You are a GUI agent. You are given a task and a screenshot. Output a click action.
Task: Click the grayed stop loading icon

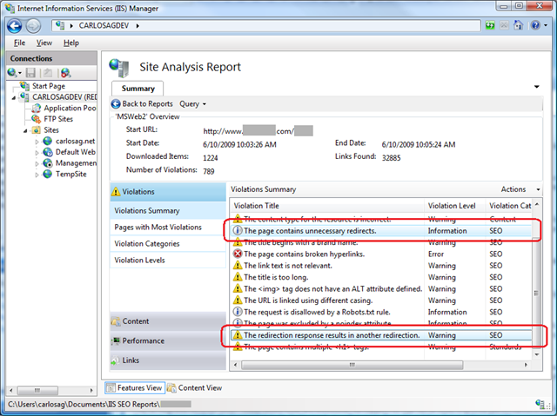[504, 25]
